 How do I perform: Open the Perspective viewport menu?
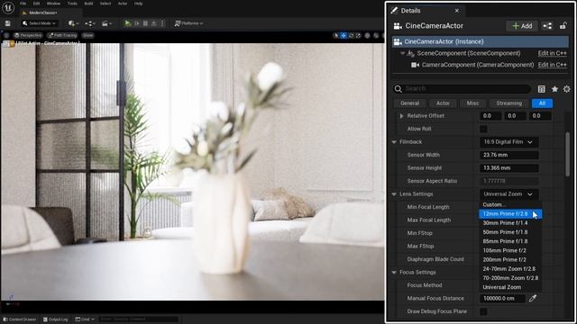pyautogui.click(x=28, y=35)
